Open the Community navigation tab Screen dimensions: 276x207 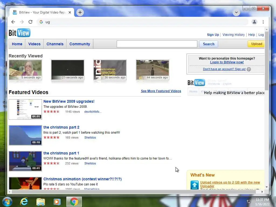click(80, 44)
